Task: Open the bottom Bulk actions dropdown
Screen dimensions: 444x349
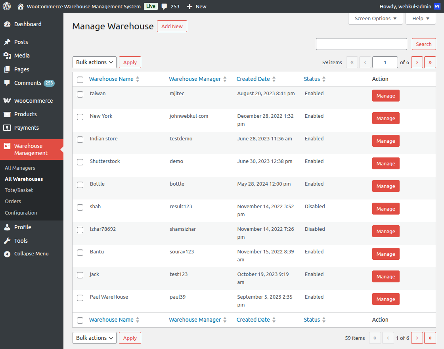Action: 95,338
